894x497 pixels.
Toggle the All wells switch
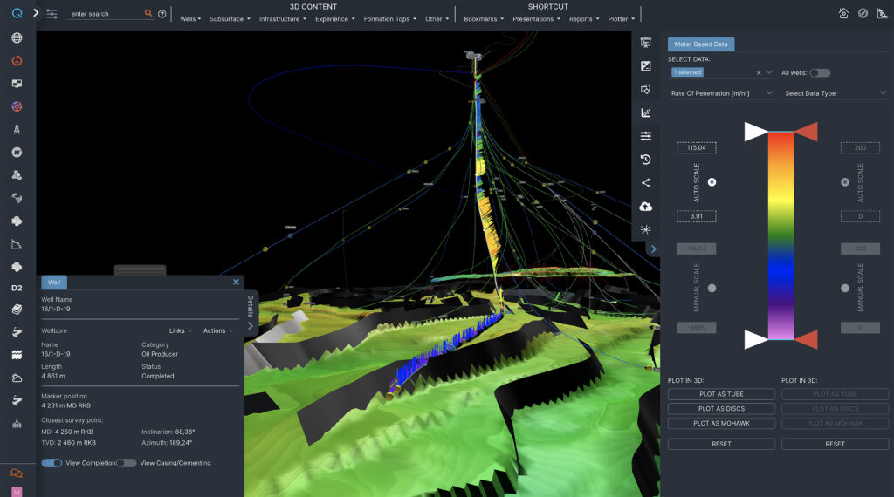point(820,73)
